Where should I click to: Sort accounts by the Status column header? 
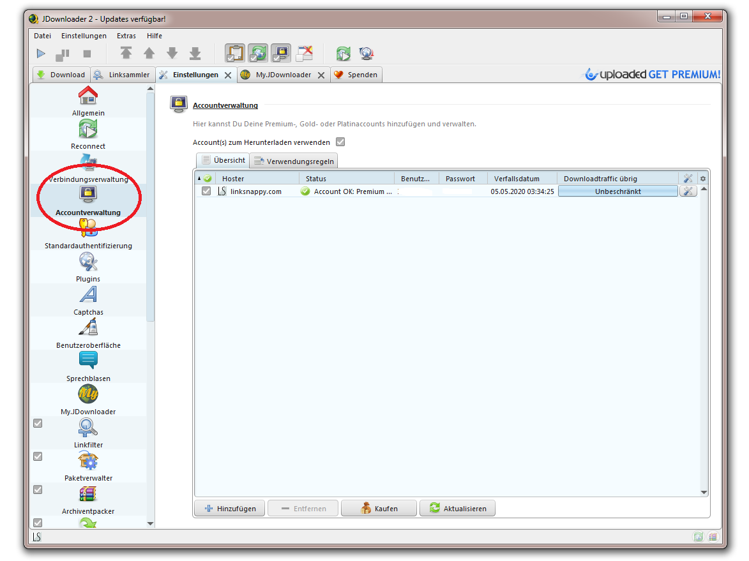pyautogui.click(x=347, y=179)
